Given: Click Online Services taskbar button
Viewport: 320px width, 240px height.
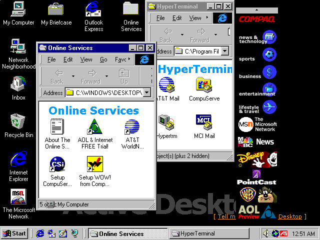Looking at the screenshot, I should (127, 233).
